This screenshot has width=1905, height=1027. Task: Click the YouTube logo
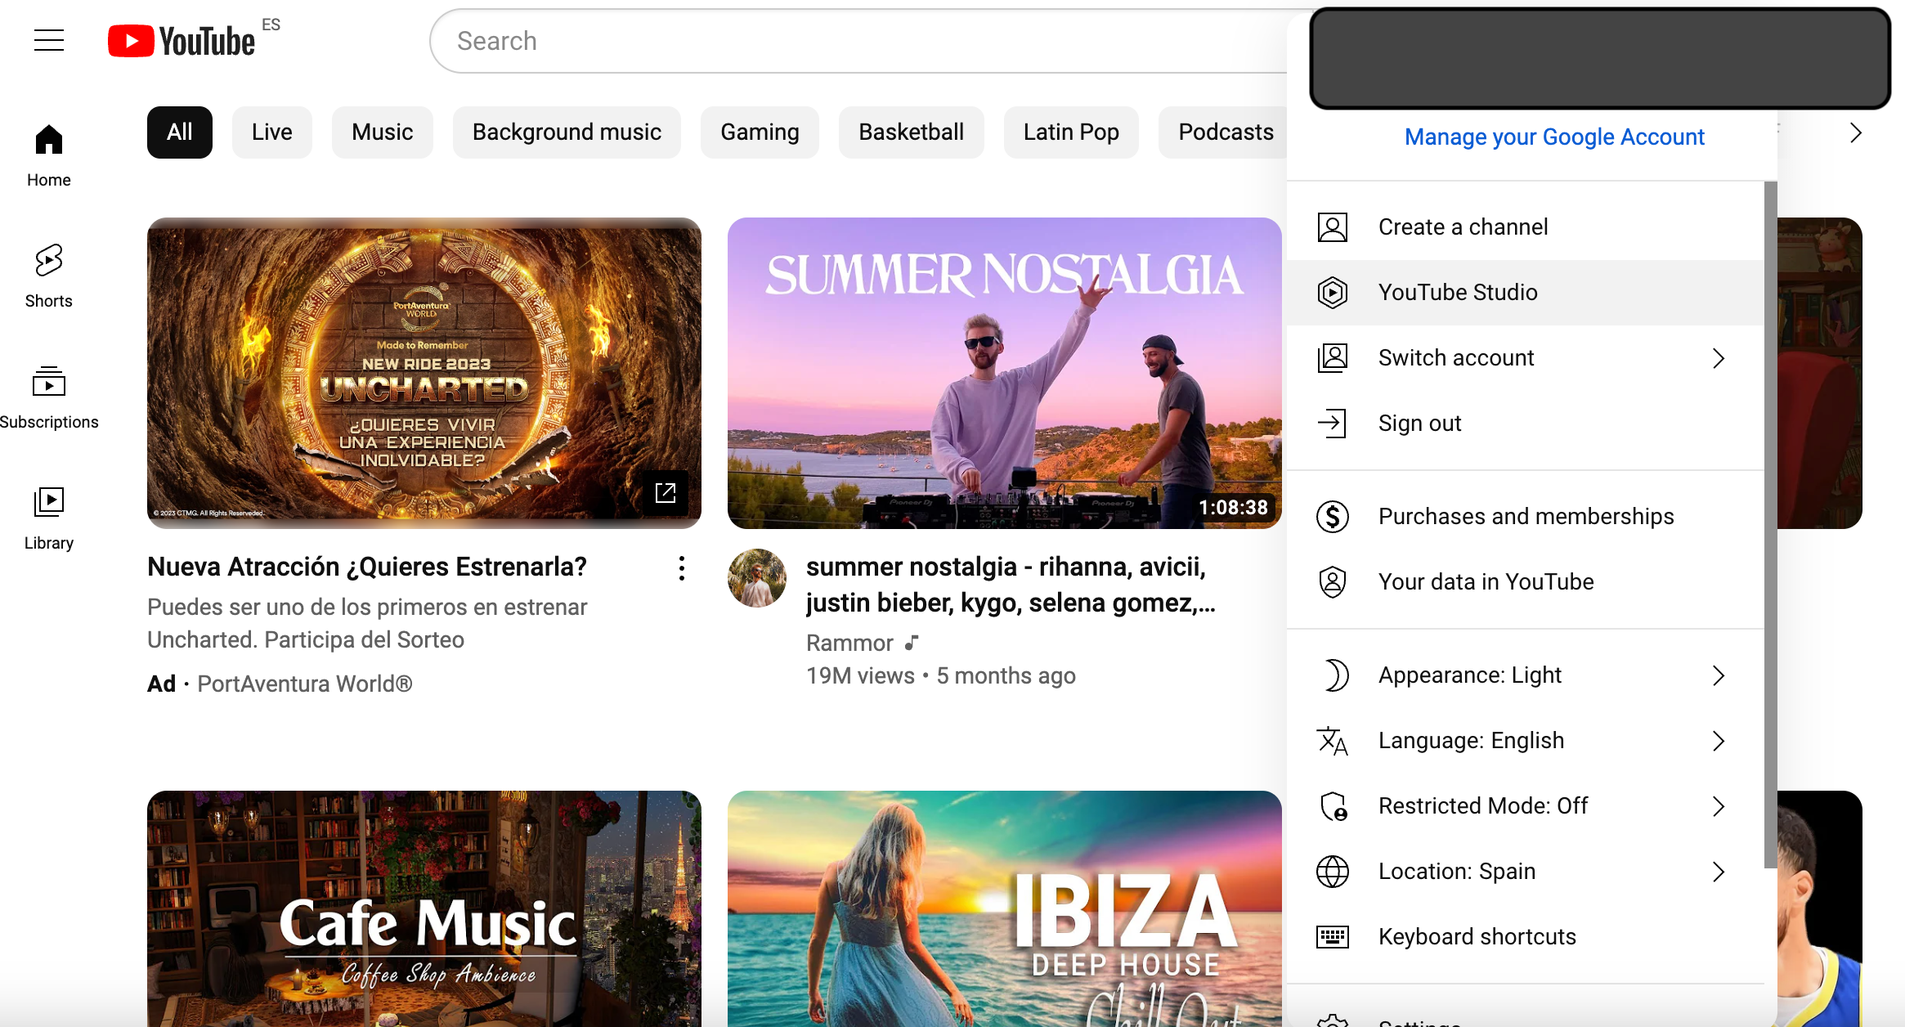pos(182,41)
